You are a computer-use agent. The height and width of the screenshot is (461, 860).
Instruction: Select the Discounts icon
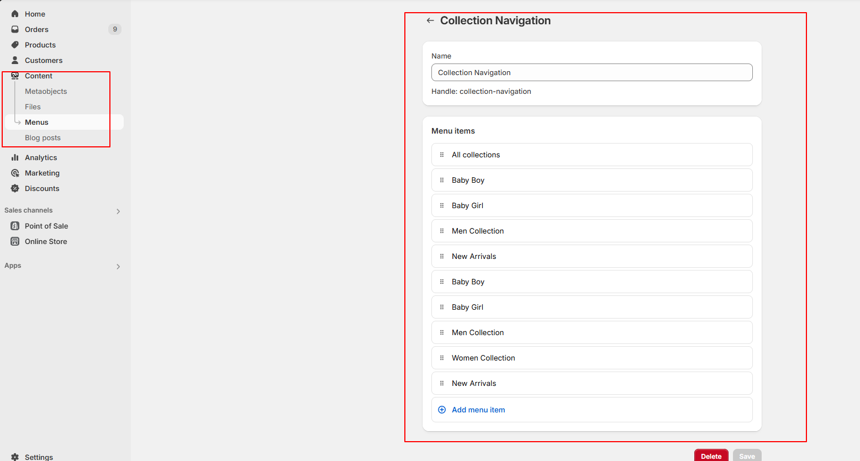(15, 188)
